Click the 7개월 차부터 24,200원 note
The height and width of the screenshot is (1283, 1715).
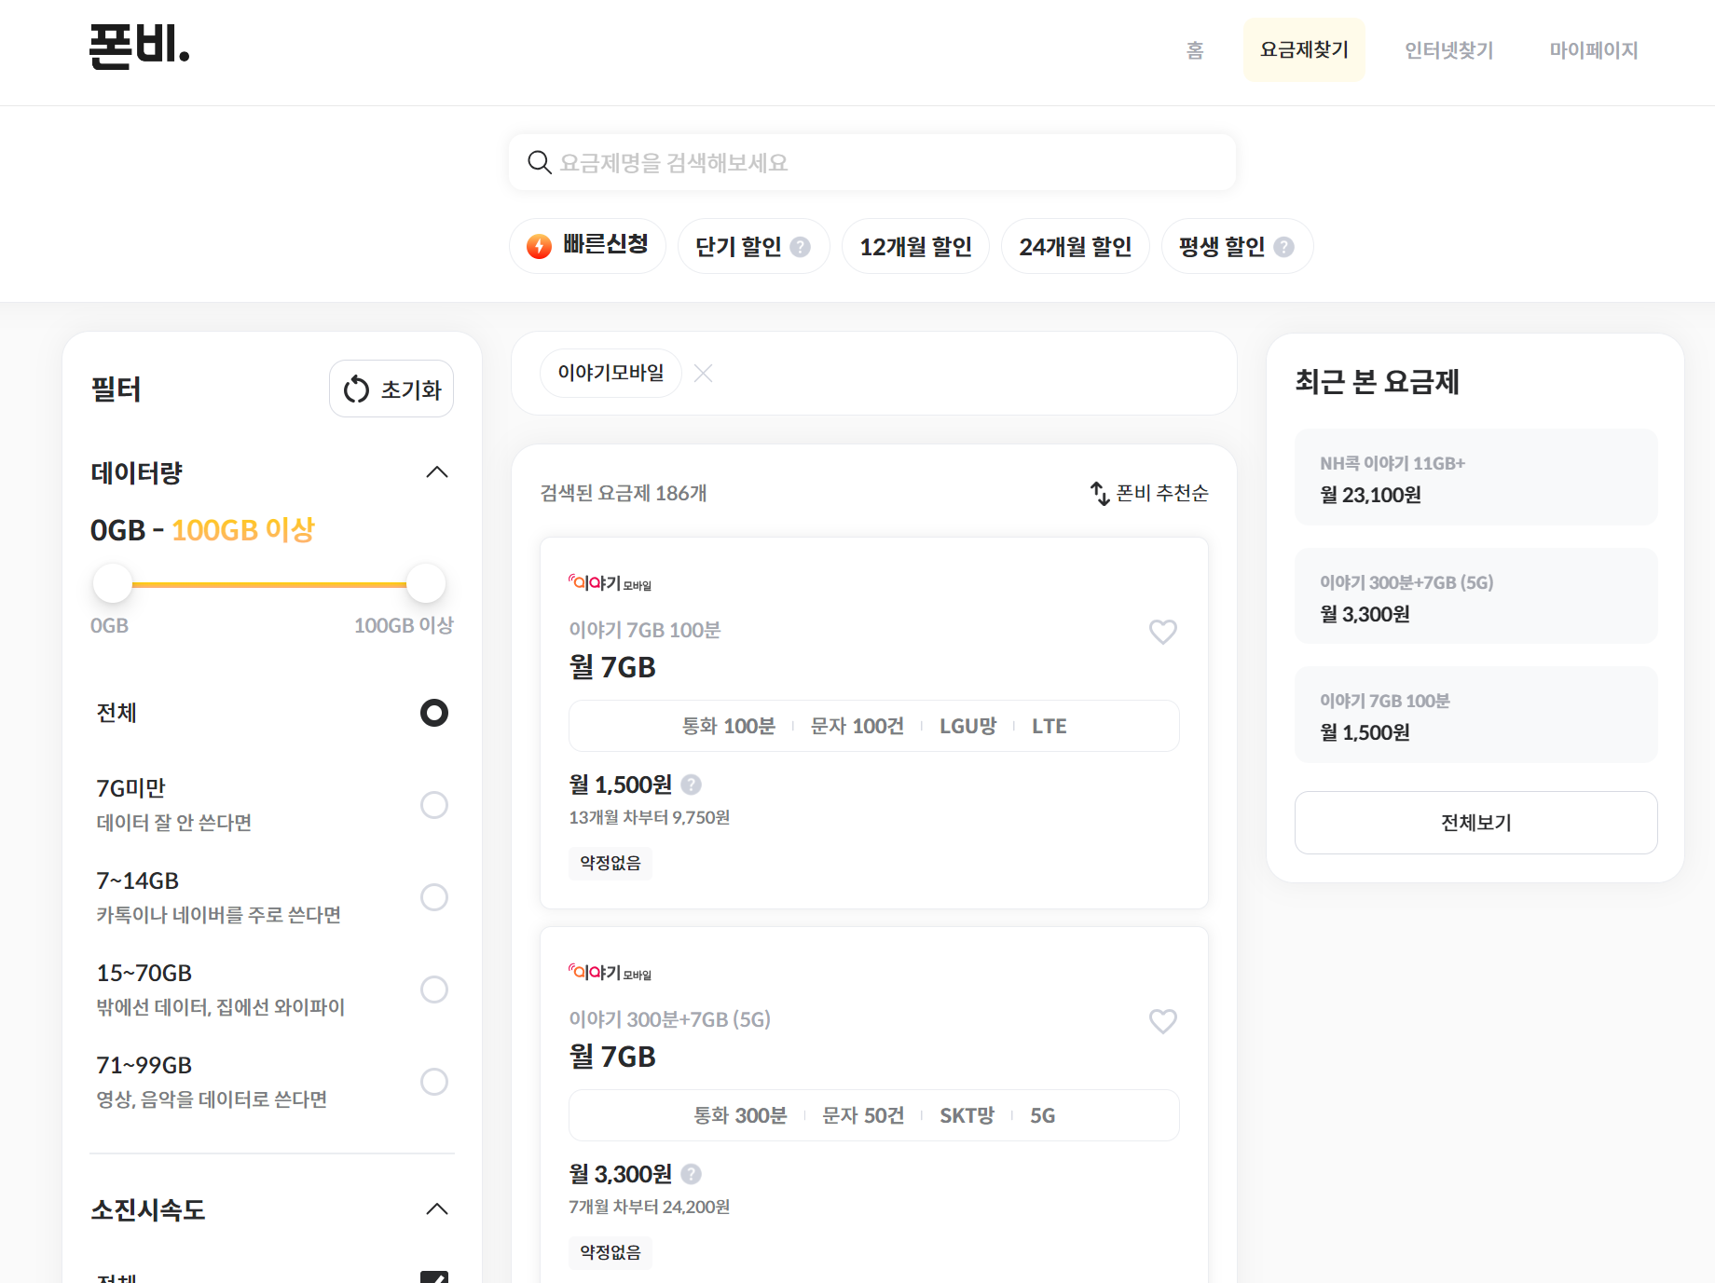point(649,1207)
